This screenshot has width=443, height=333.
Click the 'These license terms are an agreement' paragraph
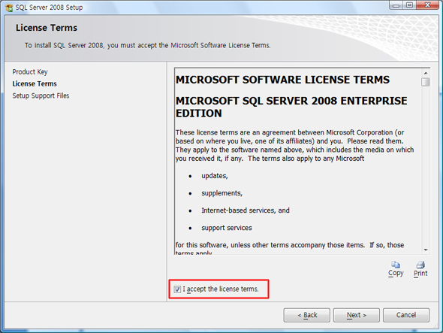click(294, 145)
